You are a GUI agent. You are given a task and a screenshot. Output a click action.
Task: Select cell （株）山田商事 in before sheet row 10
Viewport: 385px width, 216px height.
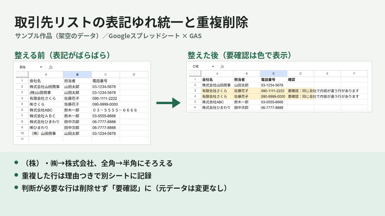coord(46,134)
